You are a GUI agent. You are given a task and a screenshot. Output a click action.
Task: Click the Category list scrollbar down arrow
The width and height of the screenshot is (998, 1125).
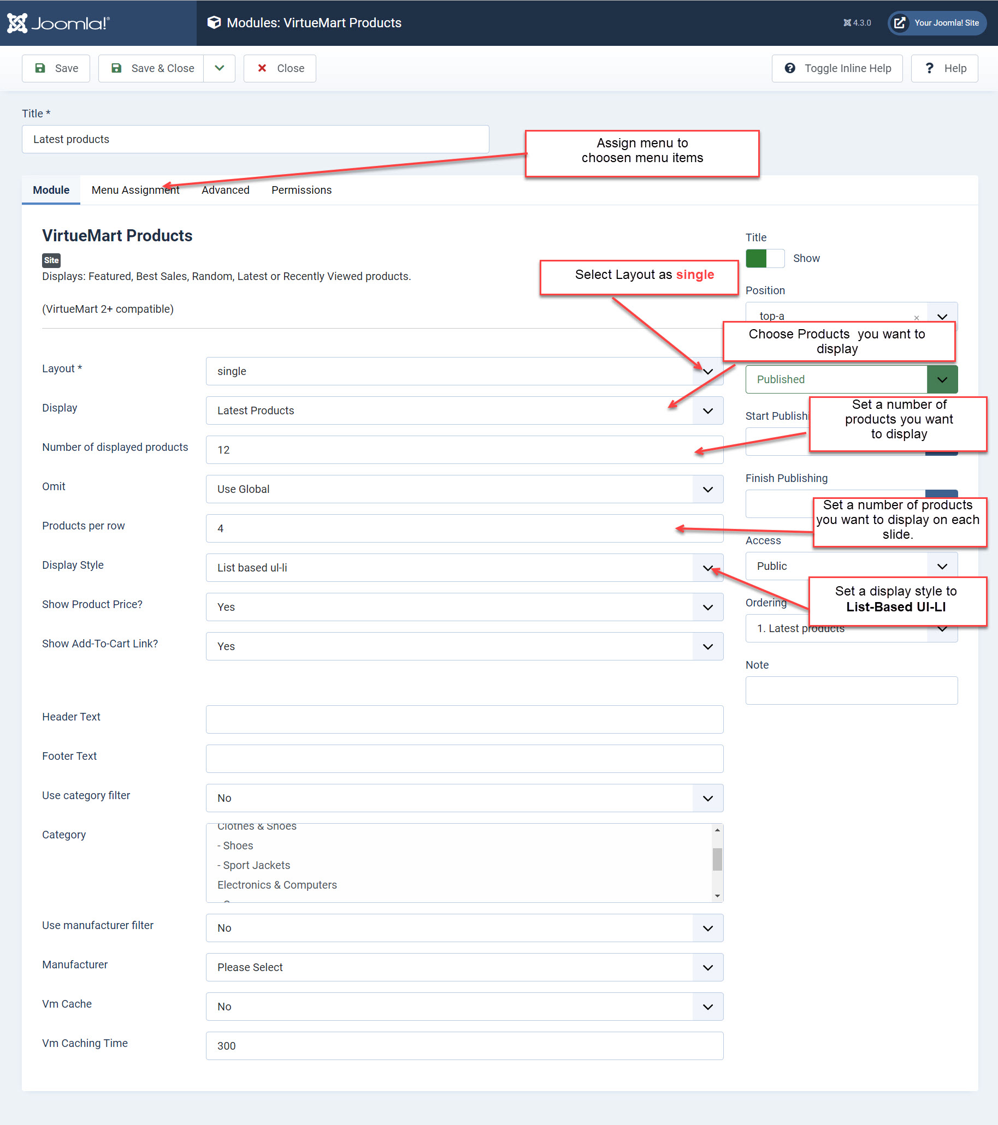(717, 896)
